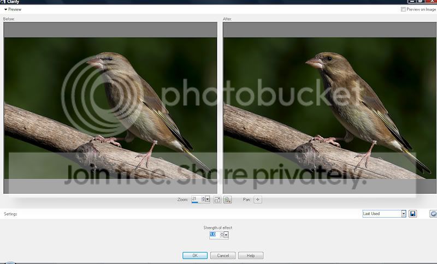Click the Settings label
Screen dimensions: 437x264
[x=10, y=214]
